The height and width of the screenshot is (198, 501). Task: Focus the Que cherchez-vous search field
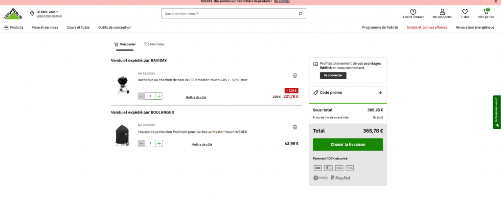pos(233,14)
